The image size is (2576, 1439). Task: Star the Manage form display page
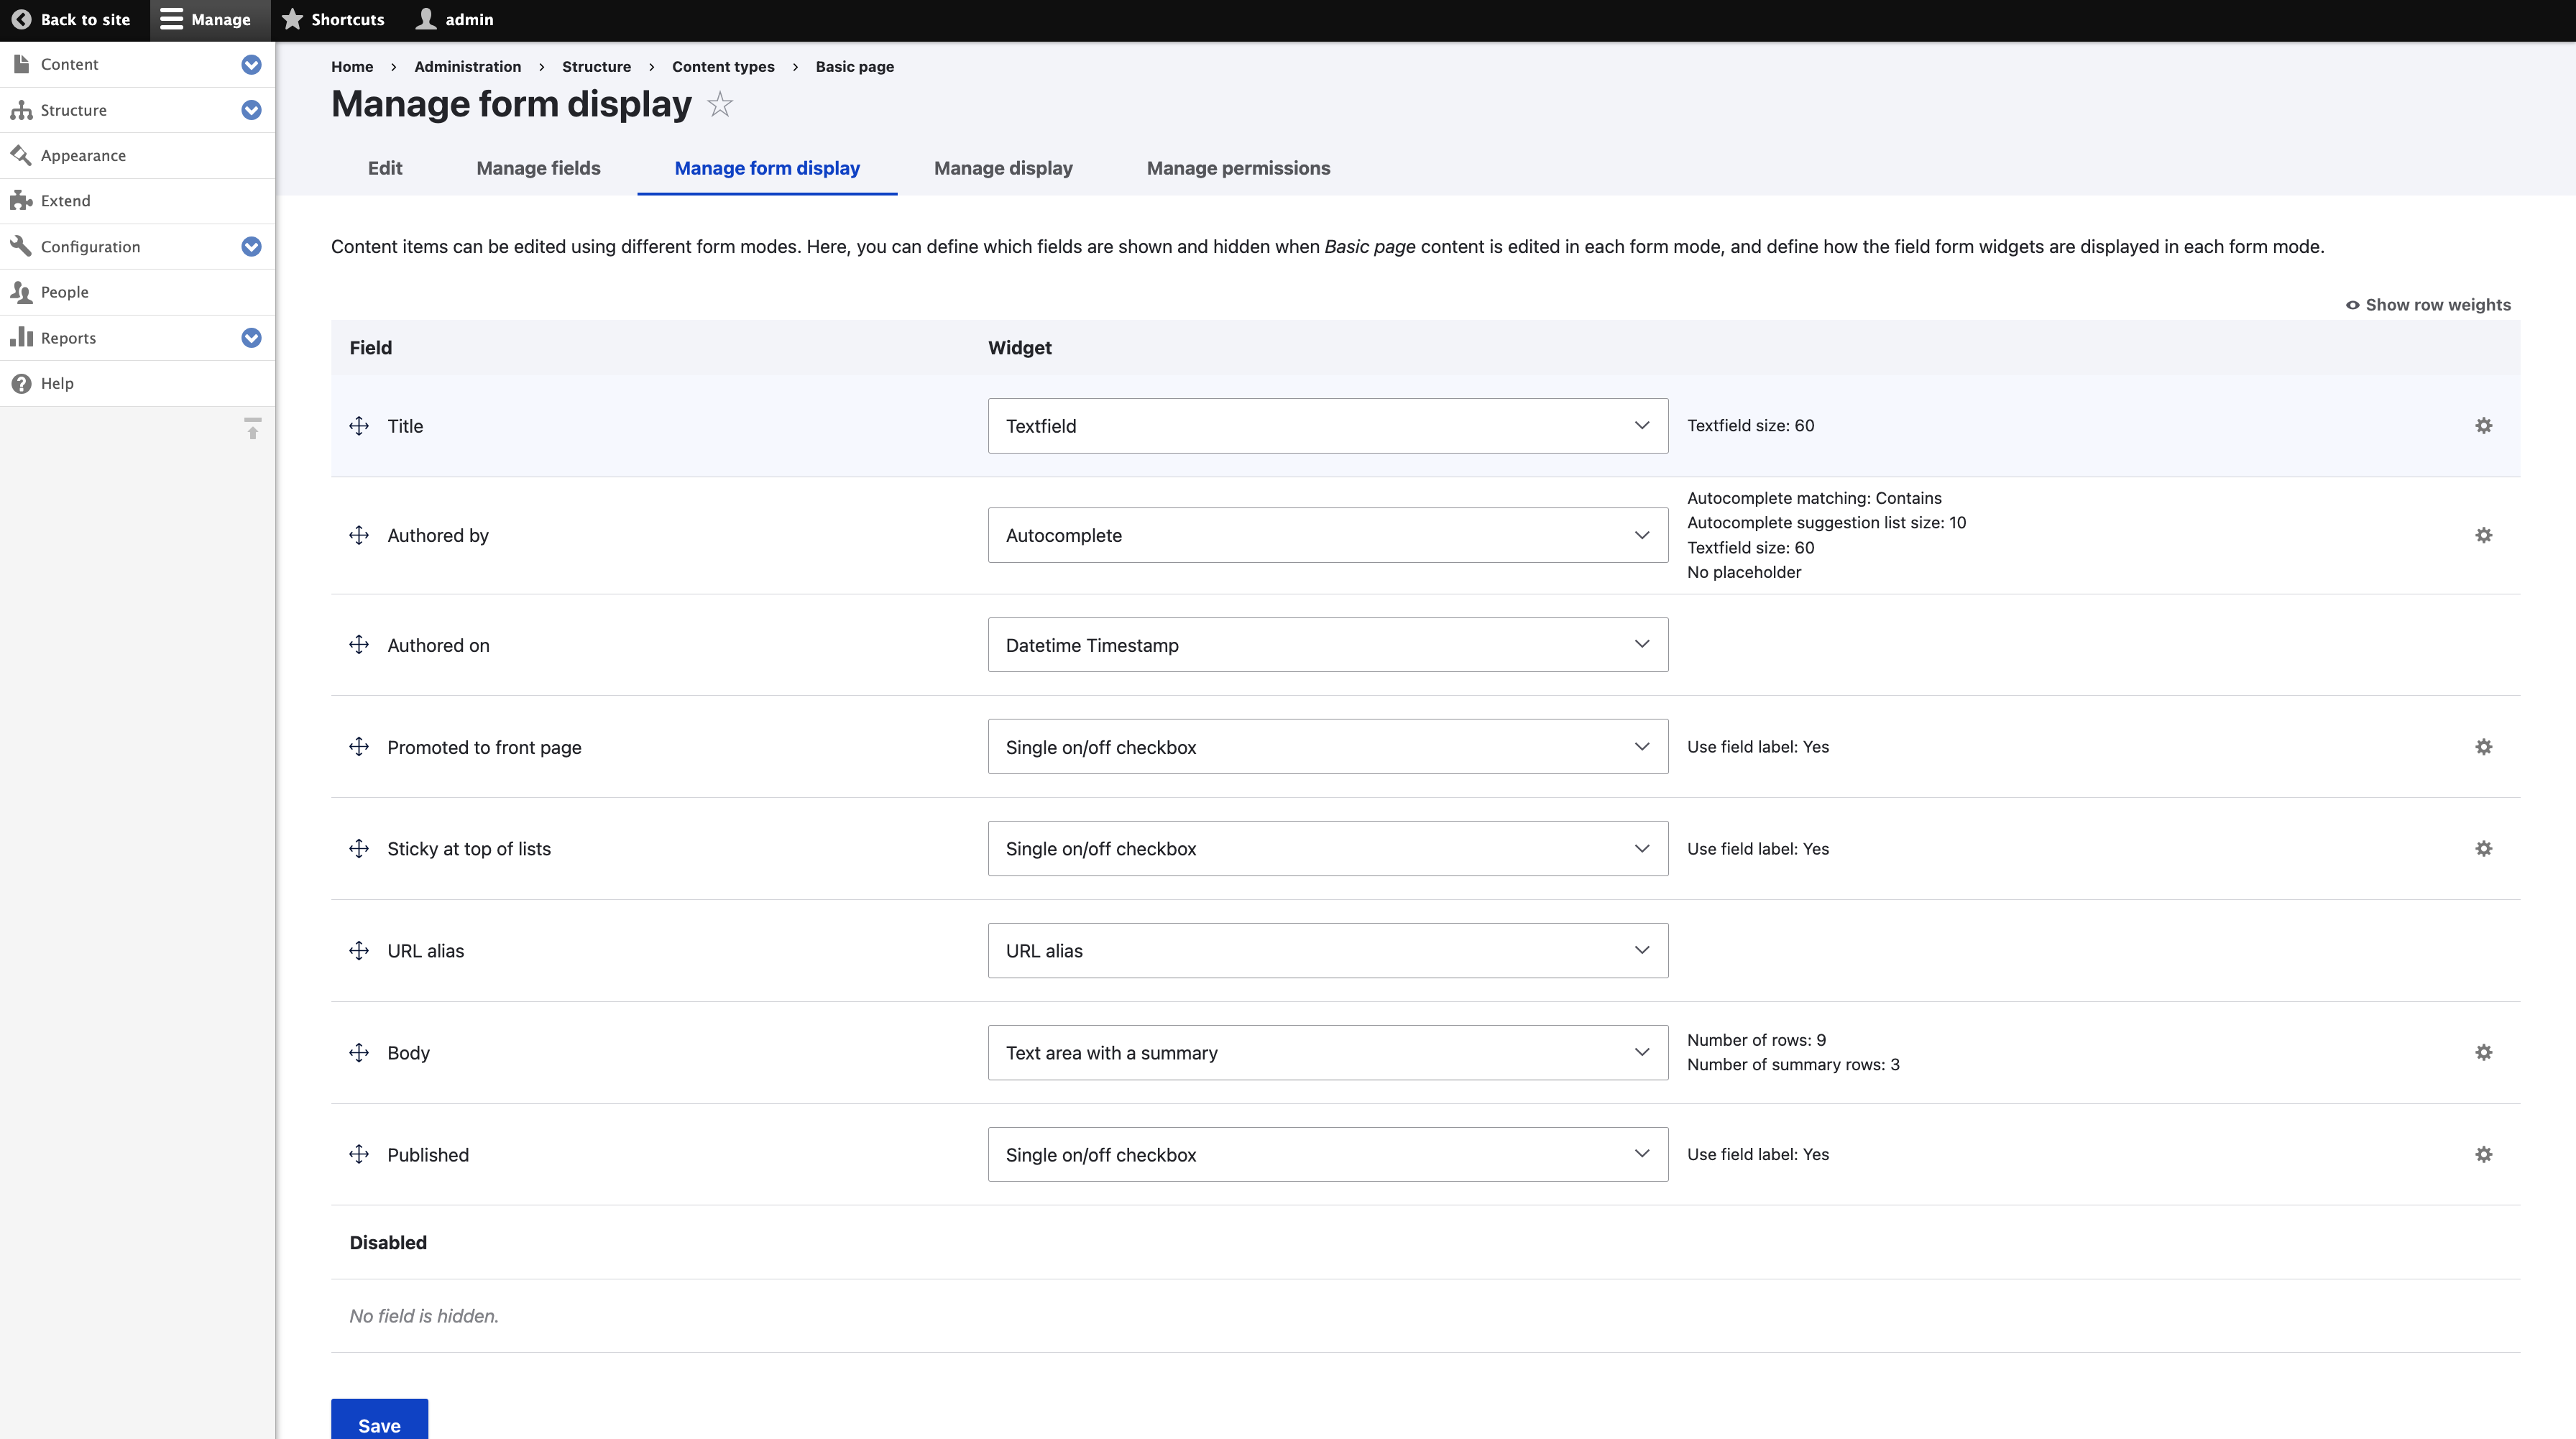719,104
